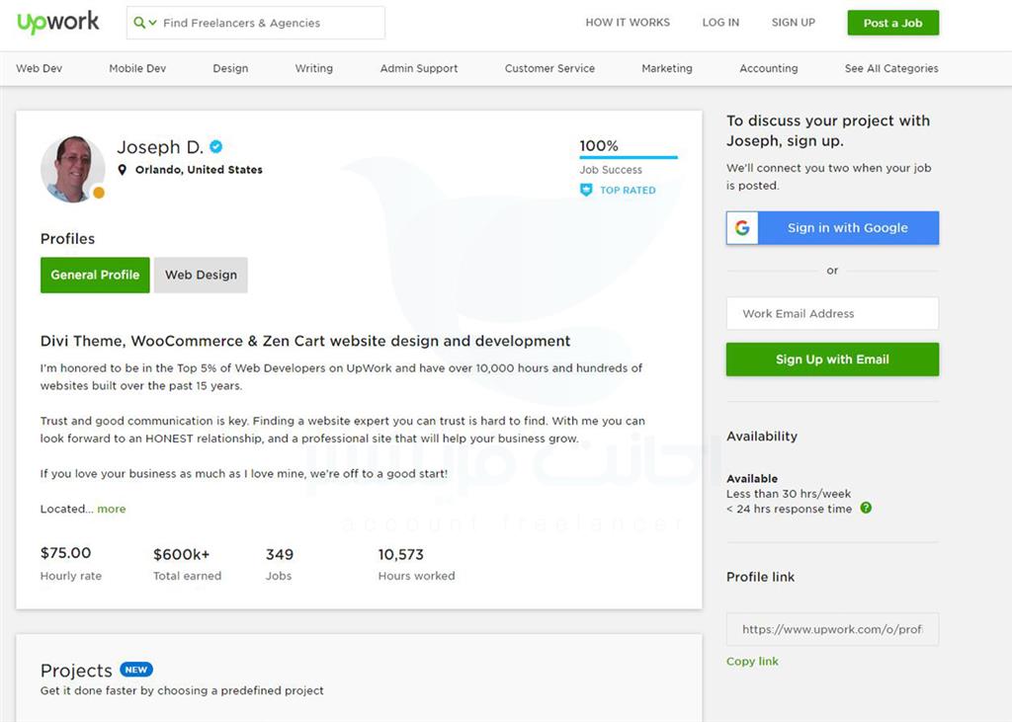The height and width of the screenshot is (722, 1012).
Task: Click the search magnifier icon
Action: [x=138, y=23]
